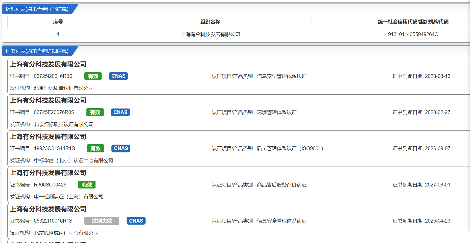Click 信息安全管理体系认证 category expiring 2025-04-23
The image size is (470, 243).
click(x=282, y=221)
